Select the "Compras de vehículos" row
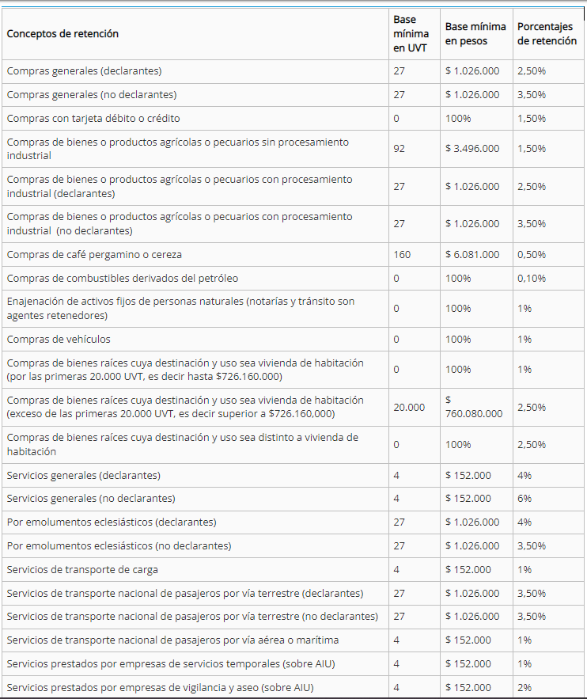The width and height of the screenshot is (587, 699). [59, 340]
